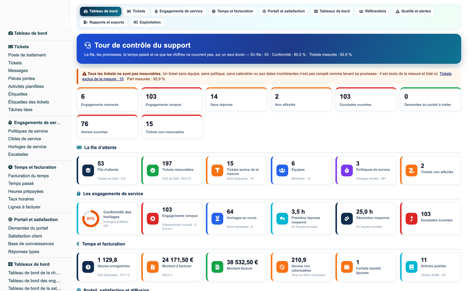Click the orange funnel icon on Tickets exclus card
The image size is (470, 291).
coord(217,170)
